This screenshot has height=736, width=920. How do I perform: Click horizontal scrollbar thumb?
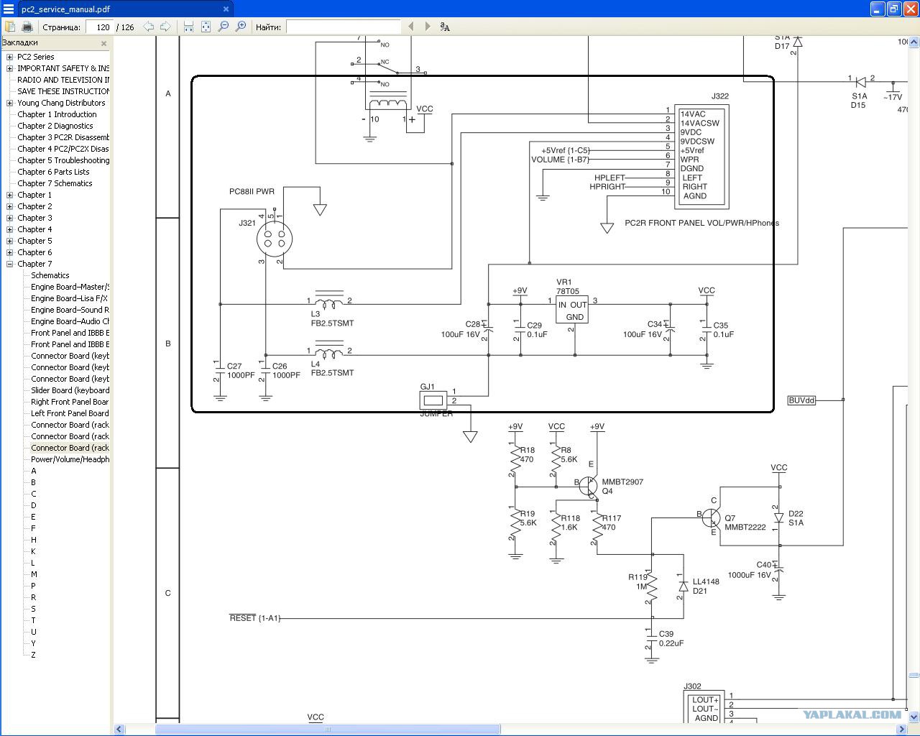click(x=328, y=730)
